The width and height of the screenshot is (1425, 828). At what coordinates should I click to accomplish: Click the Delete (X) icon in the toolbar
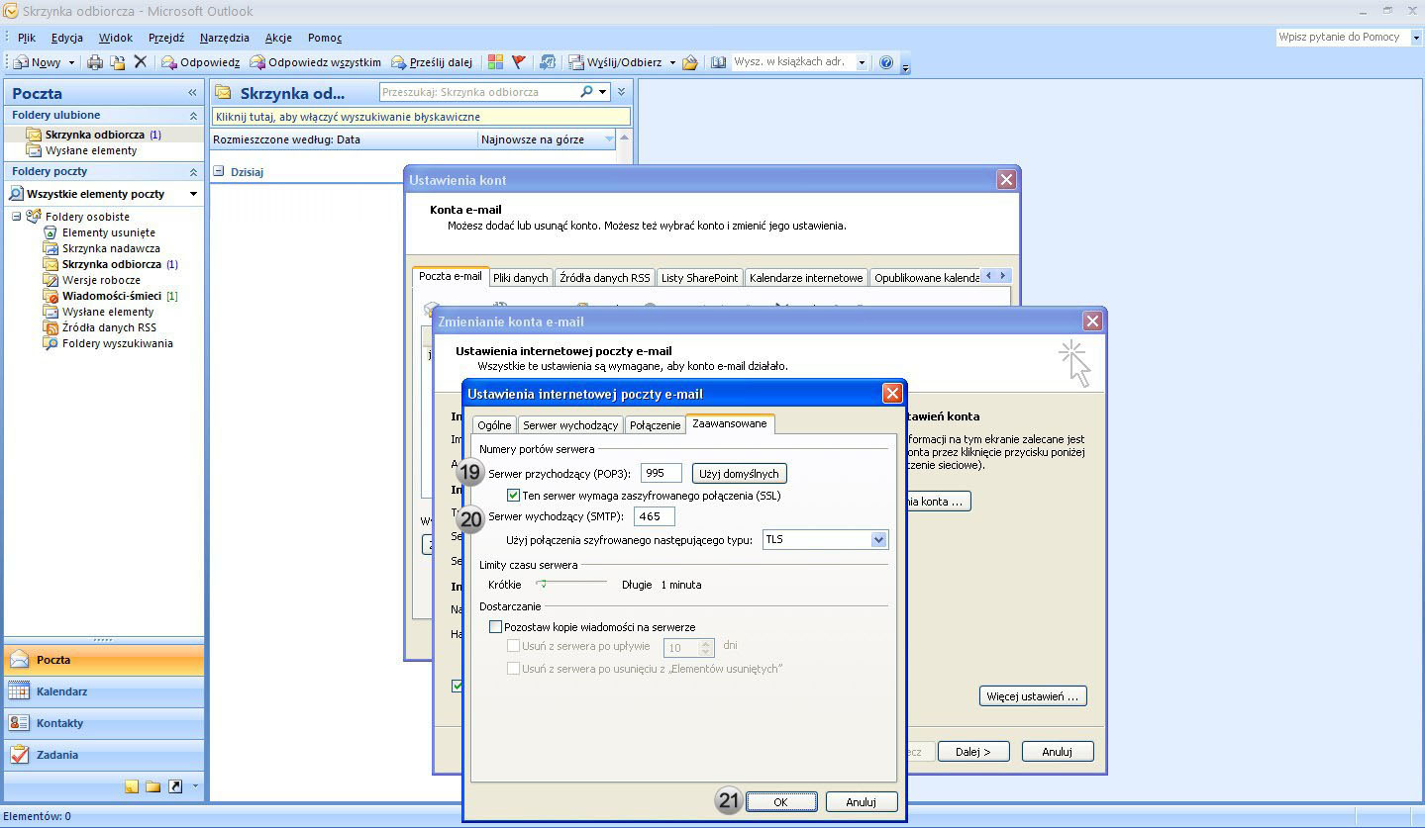[140, 62]
